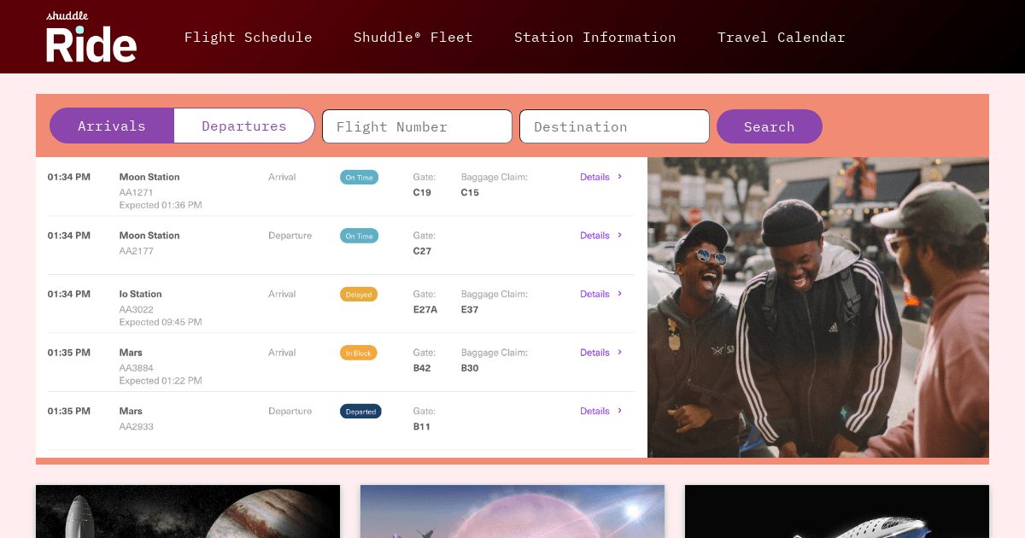Image resolution: width=1025 pixels, height=538 pixels.
Task: Click into the Flight Number field
Action: [x=417, y=126]
